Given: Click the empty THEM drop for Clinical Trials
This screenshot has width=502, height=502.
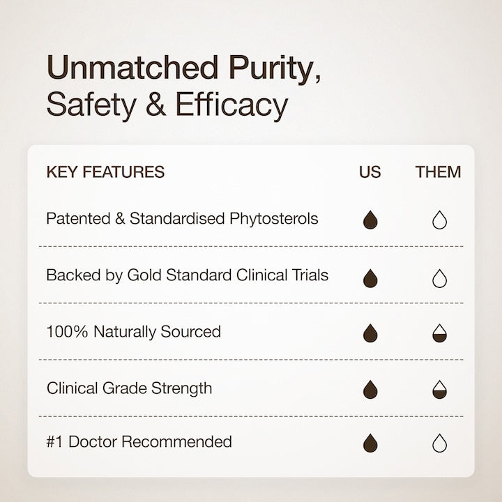Looking at the screenshot, I should 439,278.
